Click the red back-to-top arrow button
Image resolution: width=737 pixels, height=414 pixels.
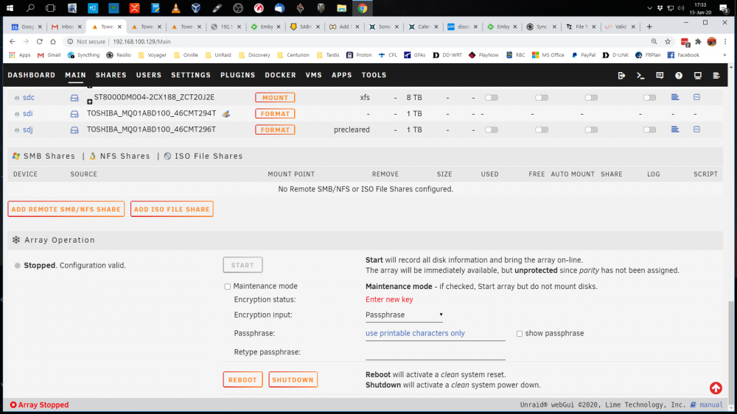pos(716,388)
